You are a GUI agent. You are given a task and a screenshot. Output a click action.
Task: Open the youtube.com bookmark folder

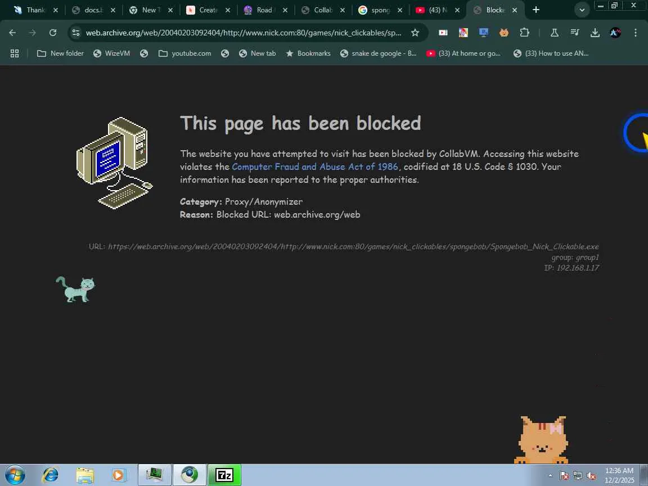184,53
